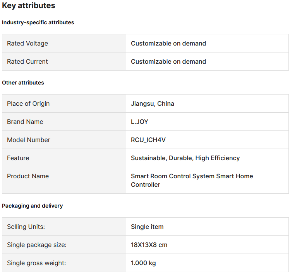Select the "Industry-specific attributes" subheading
This screenshot has height=274, width=290.
[38, 22]
